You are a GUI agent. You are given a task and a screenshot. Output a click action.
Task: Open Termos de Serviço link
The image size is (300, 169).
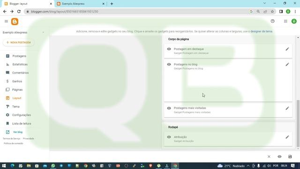pos(11,138)
